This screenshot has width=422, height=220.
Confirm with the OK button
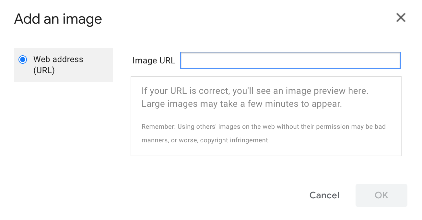tap(381, 195)
